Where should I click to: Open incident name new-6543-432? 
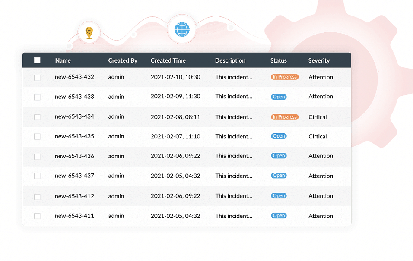(74, 77)
